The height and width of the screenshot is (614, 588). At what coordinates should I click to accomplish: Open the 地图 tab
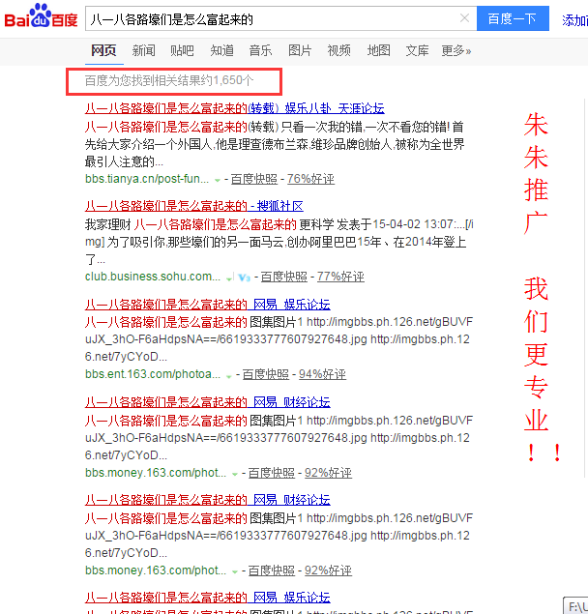pos(378,50)
